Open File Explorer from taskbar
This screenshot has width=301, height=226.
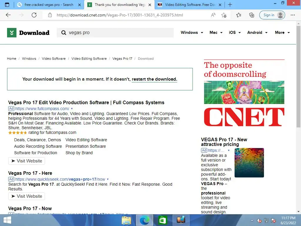point(126,220)
